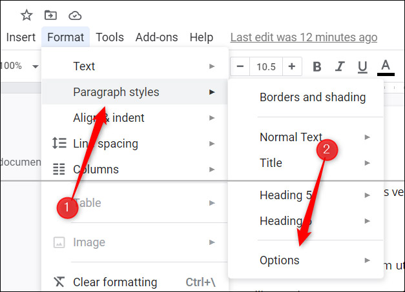Click the cloud save status icon
This screenshot has height=292, width=405.
click(75, 15)
